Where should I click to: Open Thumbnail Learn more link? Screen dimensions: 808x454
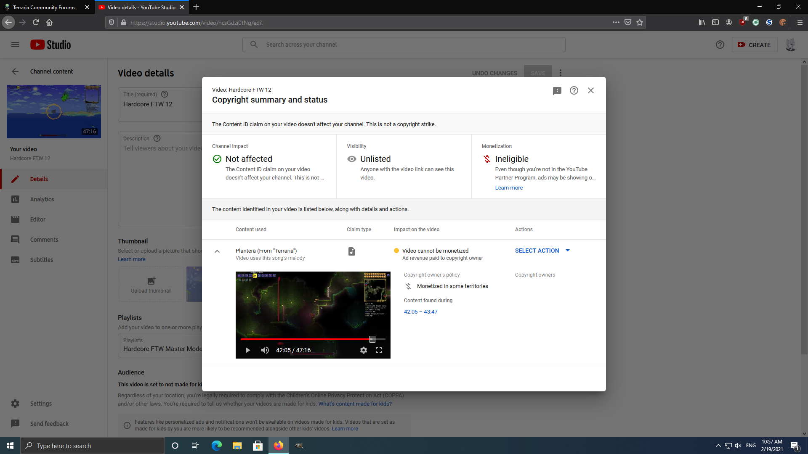(132, 259)
